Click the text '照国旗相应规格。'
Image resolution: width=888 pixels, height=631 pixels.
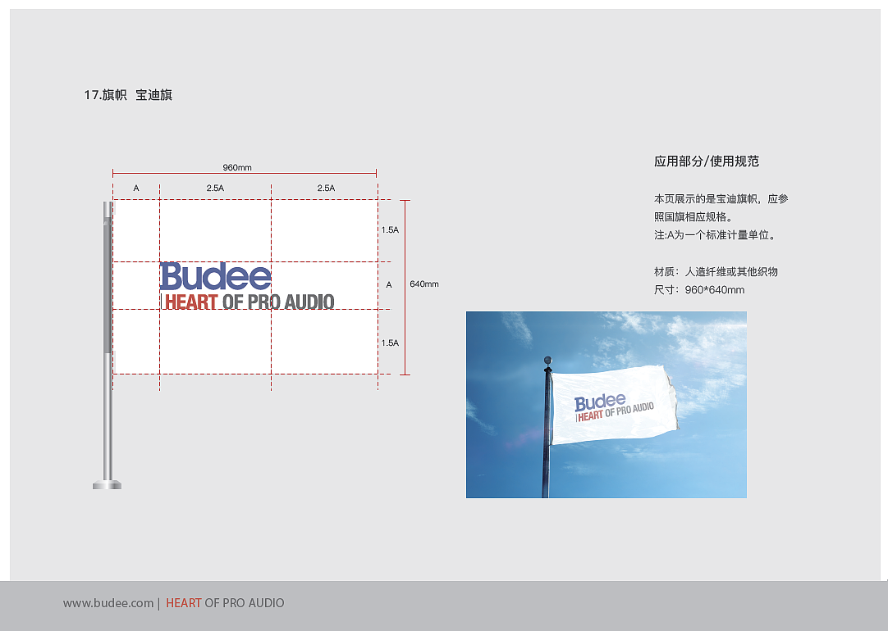pyautogui.click(x=695, y=217)
